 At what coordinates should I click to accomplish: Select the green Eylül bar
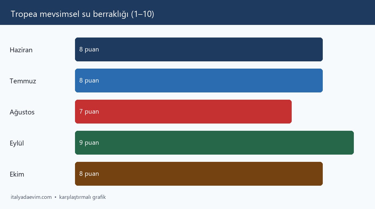pos(214,143)
